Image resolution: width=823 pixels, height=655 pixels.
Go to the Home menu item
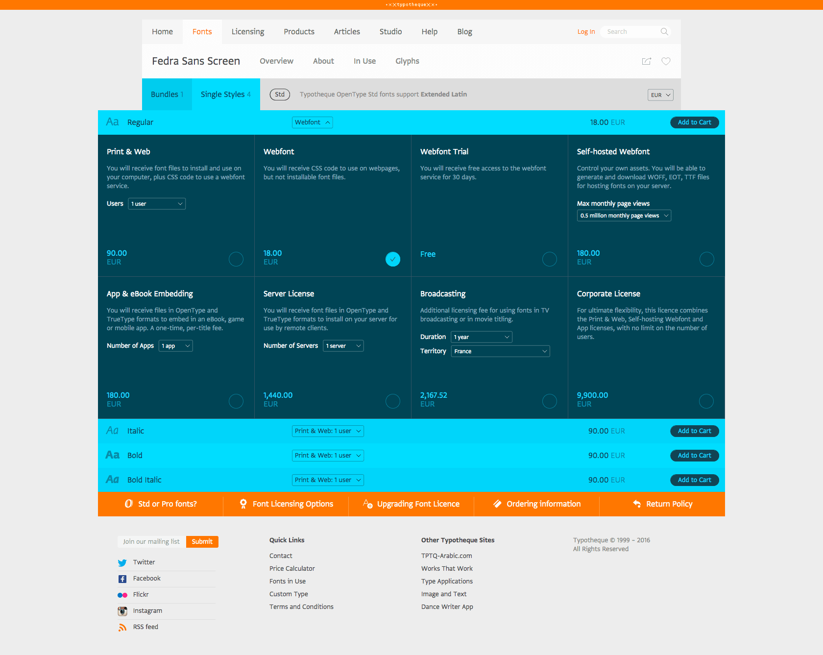[162, 32]
